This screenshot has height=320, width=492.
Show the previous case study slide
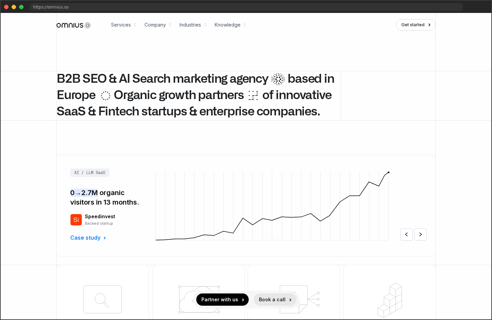[x=406, y=235]
